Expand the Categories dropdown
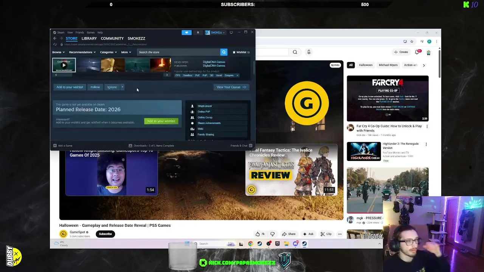 108,52
